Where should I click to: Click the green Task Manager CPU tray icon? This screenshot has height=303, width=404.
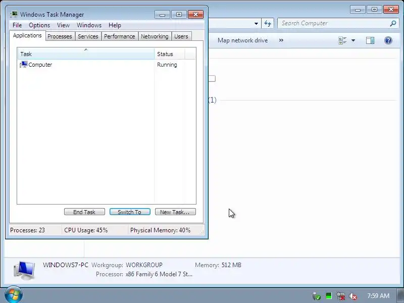pos(329,296)
